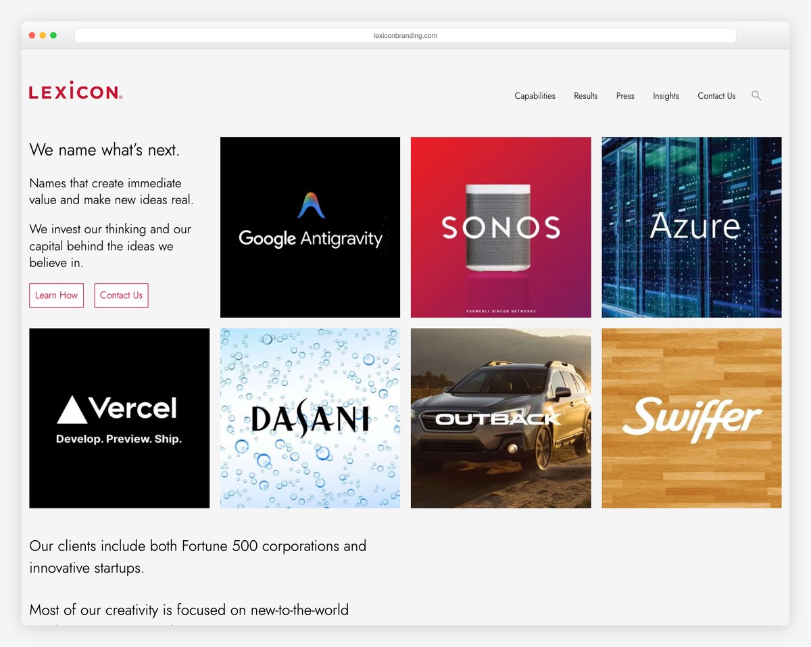This screenshot has height=647, width=811.
Task: Click the Azure server room tile
Action: (691, 227)
